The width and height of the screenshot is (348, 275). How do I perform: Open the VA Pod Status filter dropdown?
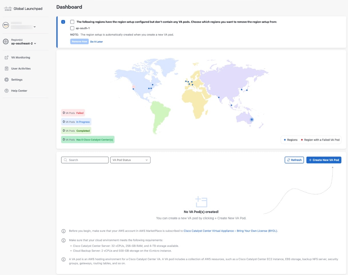tap(130, 160)
